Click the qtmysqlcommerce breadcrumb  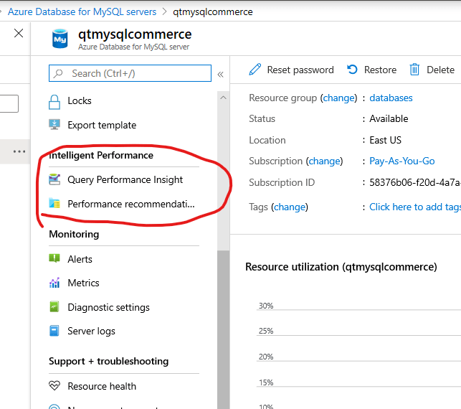212,11
